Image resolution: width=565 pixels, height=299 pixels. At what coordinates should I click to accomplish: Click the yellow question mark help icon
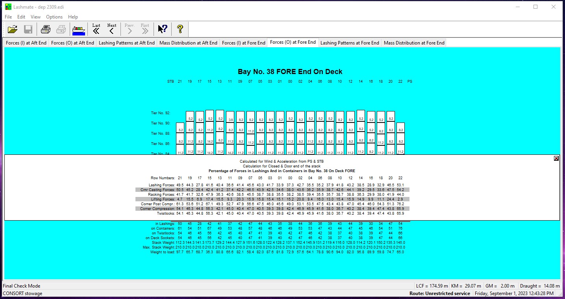pyautogui.click(x=180, y=29)
